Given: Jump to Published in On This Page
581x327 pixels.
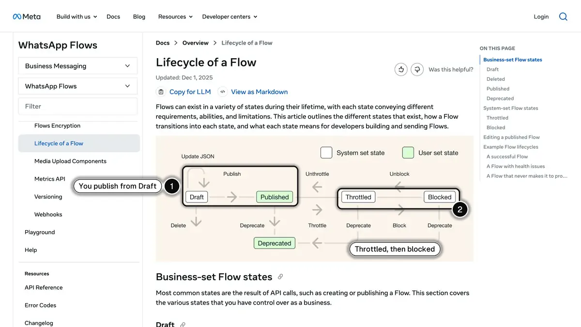Looking at the screenshot, I should 498,89.
